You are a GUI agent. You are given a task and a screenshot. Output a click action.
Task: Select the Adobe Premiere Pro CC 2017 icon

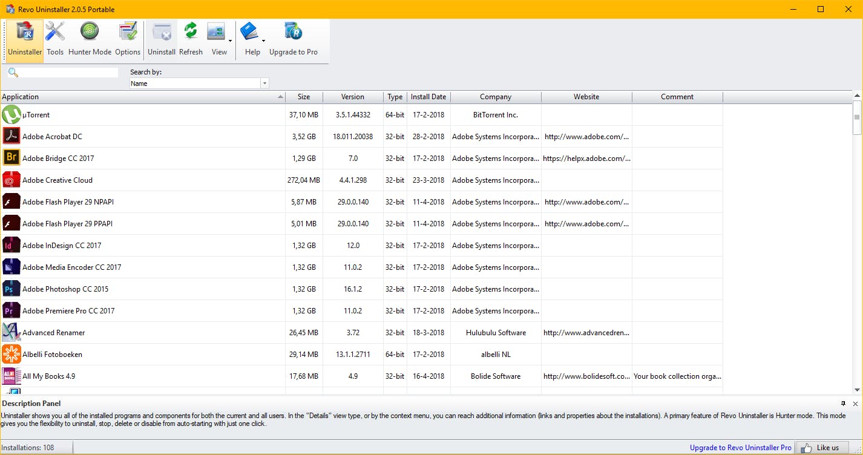coord(11,311)
